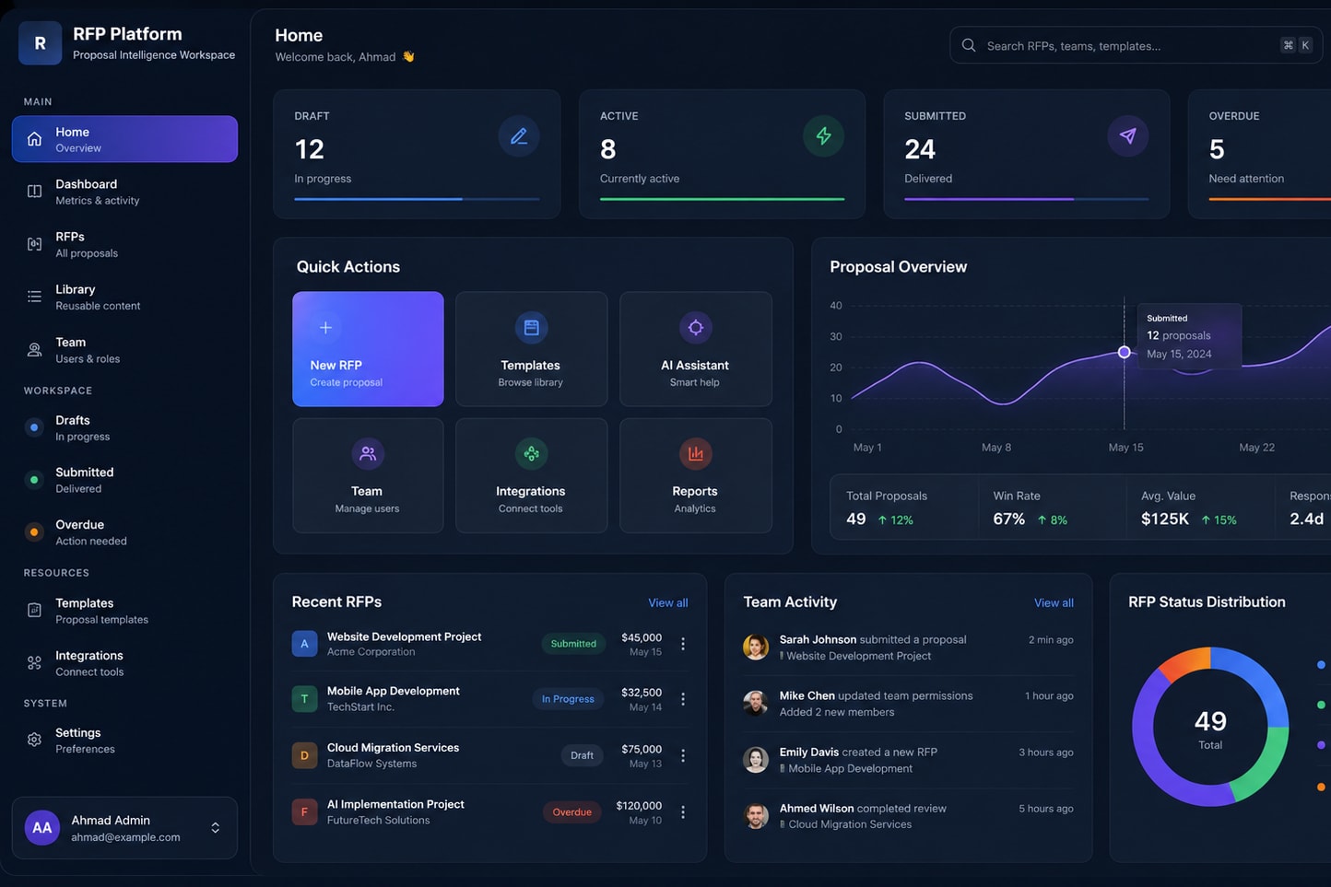Open the Dashboard menu item
The width and height of the screenshot is (1331, 887).
pos(124,192)
